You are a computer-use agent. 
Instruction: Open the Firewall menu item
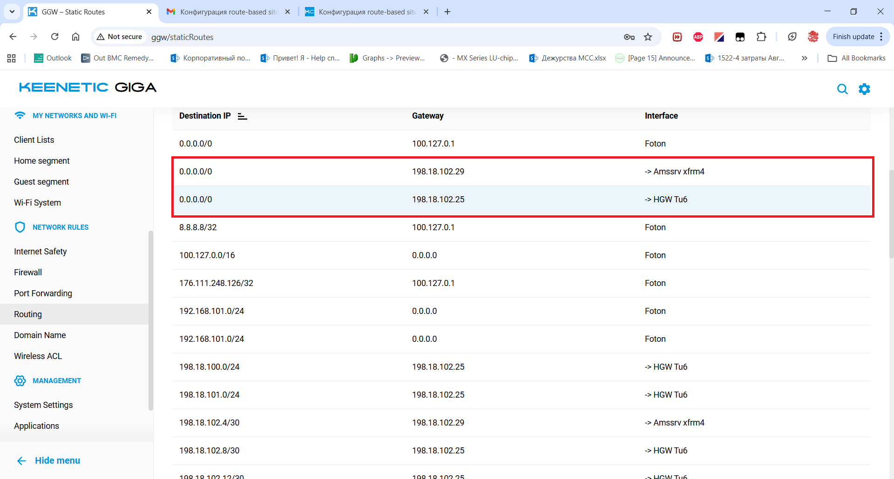[28, 272]
